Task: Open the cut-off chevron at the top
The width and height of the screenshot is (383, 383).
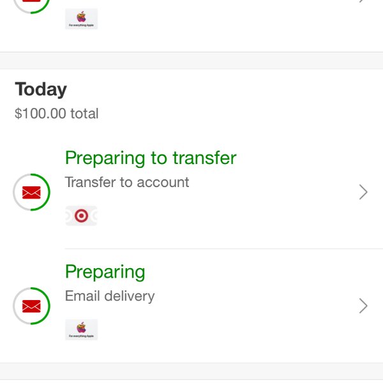Action: (x=363, y=1)
